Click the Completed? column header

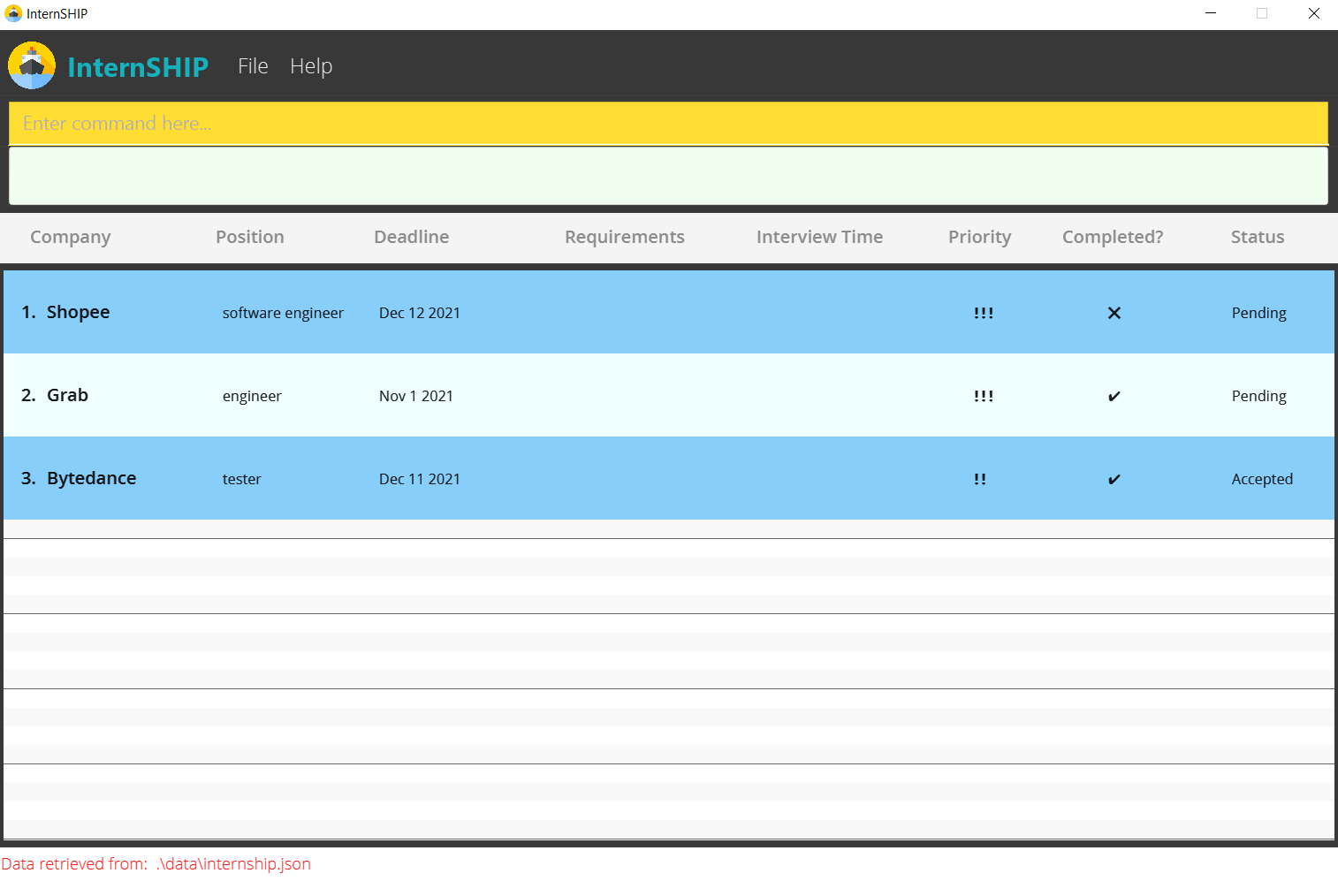pyautogui.click(x=1113, y=237)
